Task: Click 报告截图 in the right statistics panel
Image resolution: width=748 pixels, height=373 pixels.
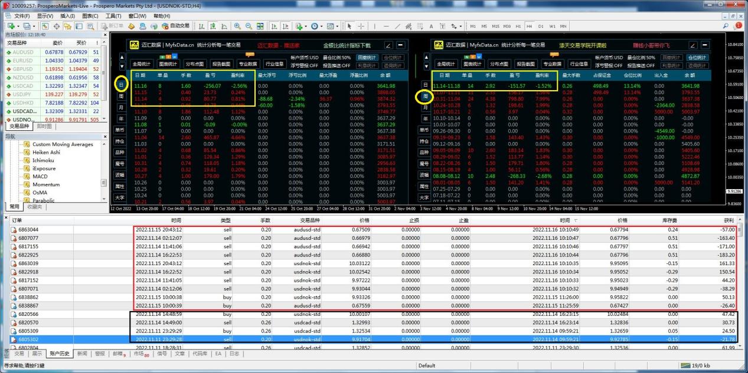Action: pyautogui.click(x=526, y=64)
